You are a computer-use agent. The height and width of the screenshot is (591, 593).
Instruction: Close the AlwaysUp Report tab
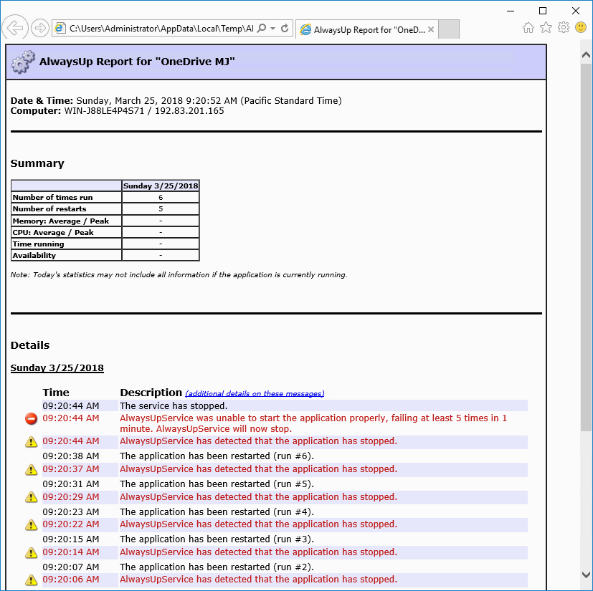[x=431, y=29]
